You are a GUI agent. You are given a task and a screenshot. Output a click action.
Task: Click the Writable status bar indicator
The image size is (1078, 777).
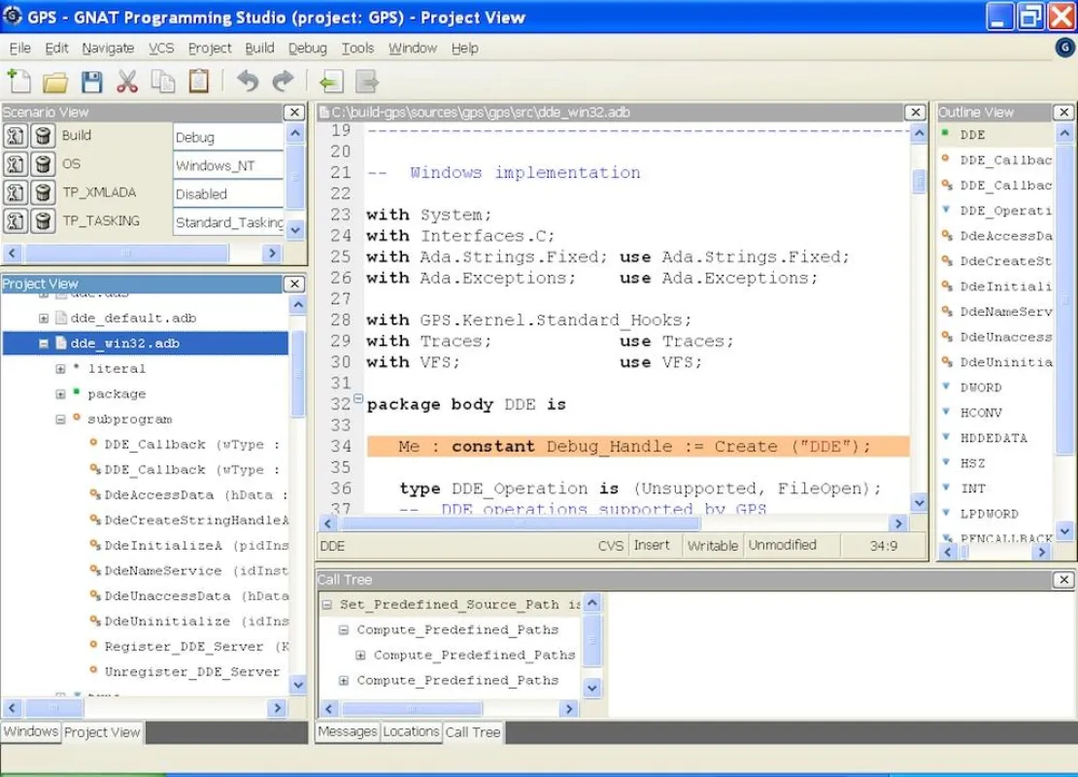tap(712, 545)
